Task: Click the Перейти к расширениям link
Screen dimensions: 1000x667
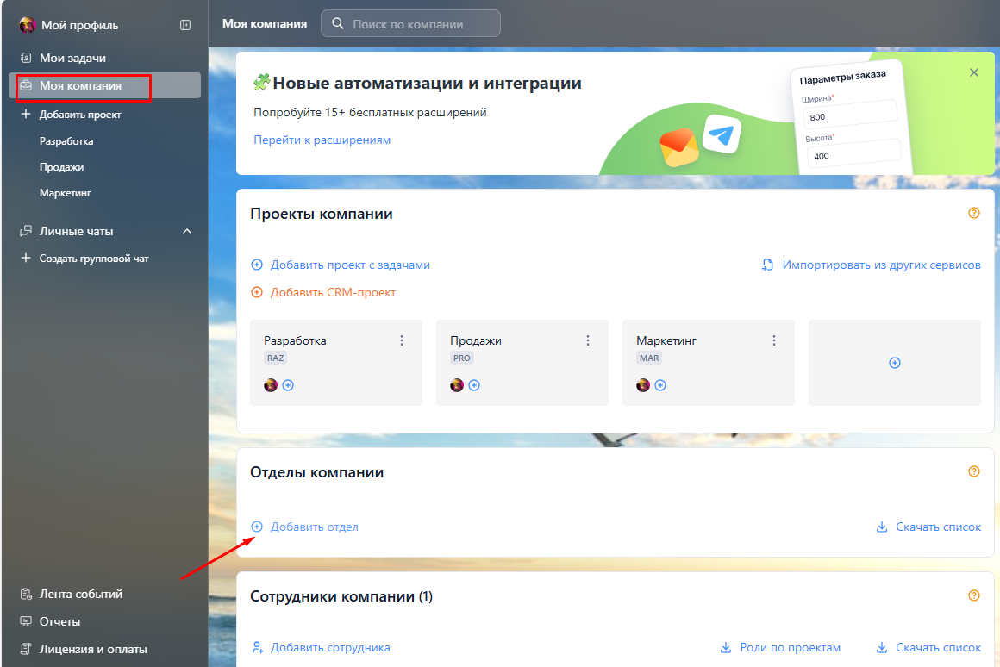Action: [x=322, y=140]
